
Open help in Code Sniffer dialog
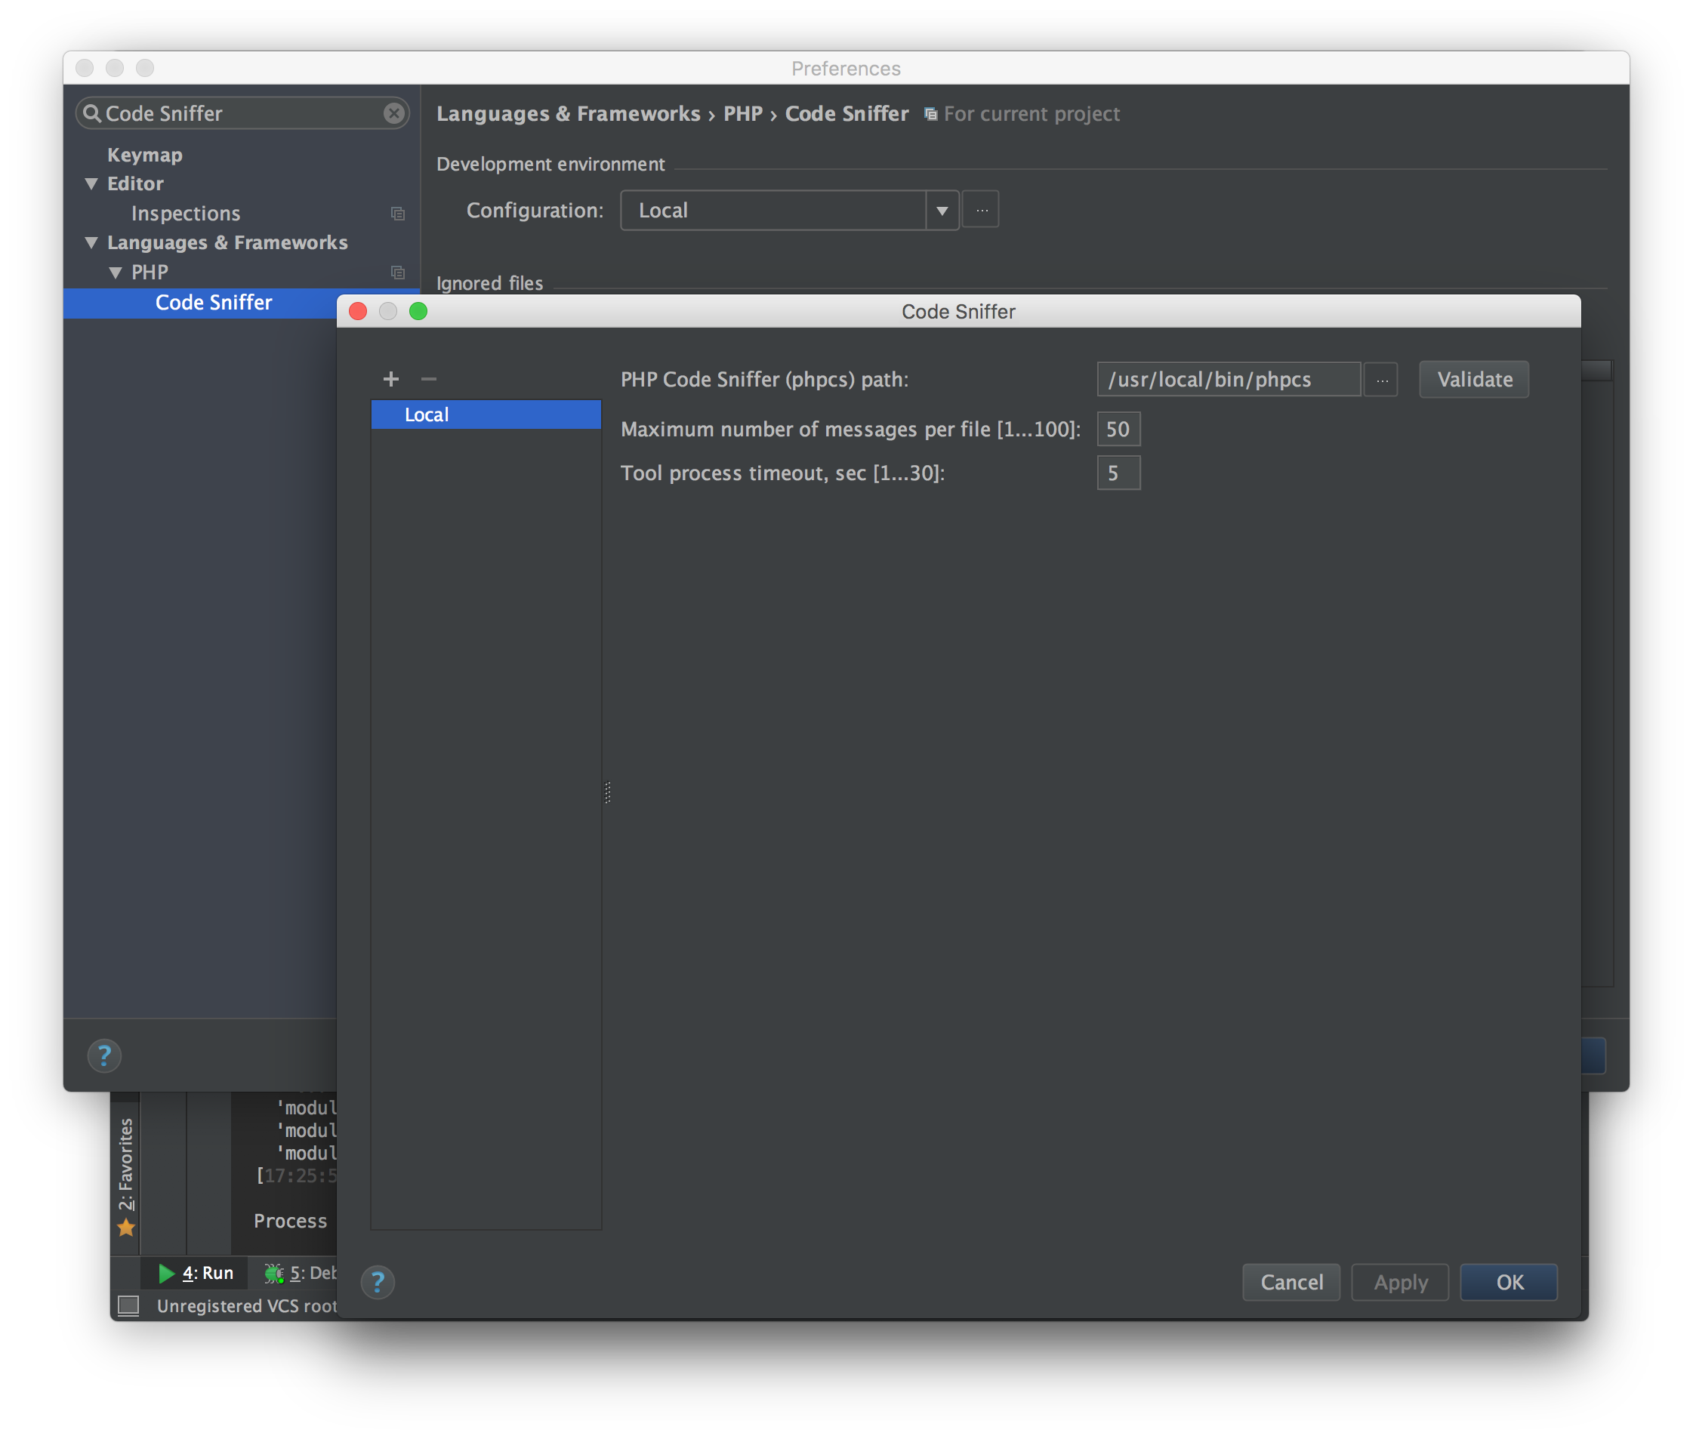(378, 1281)
